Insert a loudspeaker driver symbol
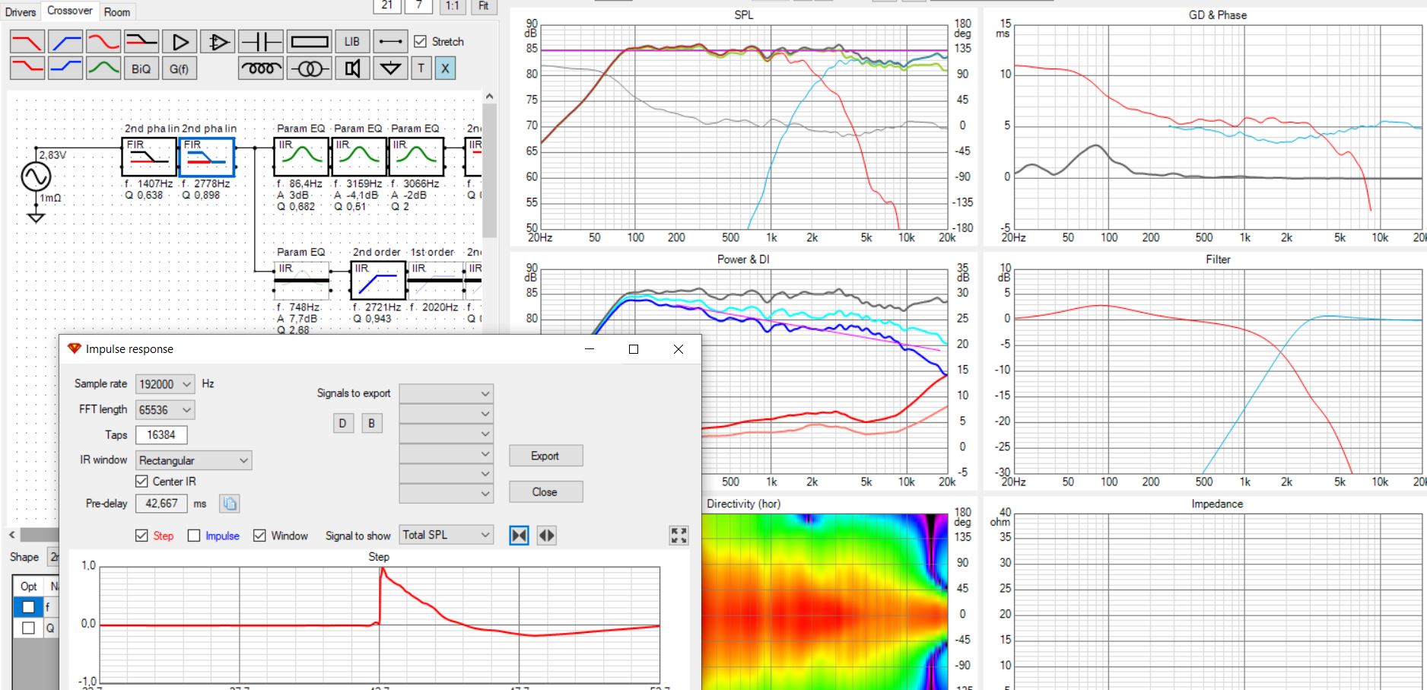The width and height of the screenshot is (1427, 690). tap(352, 68)
